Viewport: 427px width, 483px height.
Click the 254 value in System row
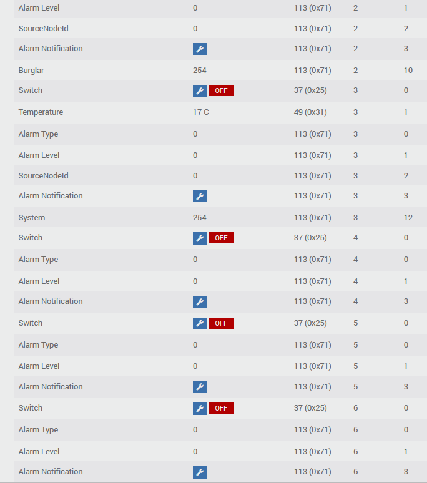click(200, 218)
